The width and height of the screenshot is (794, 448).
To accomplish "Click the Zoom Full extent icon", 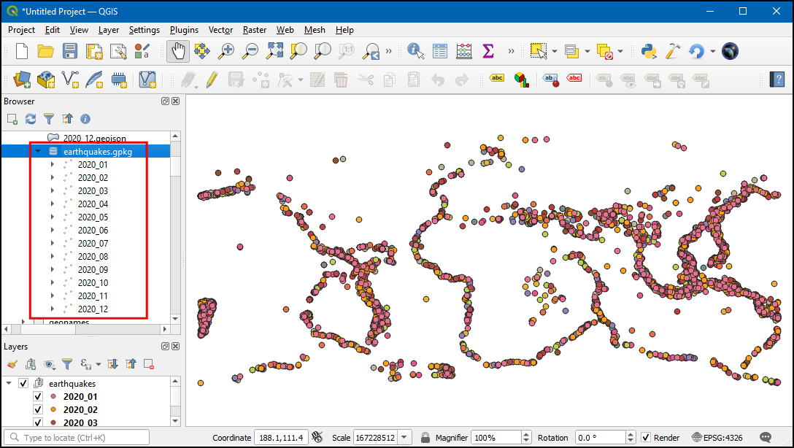I will [274, 51].
